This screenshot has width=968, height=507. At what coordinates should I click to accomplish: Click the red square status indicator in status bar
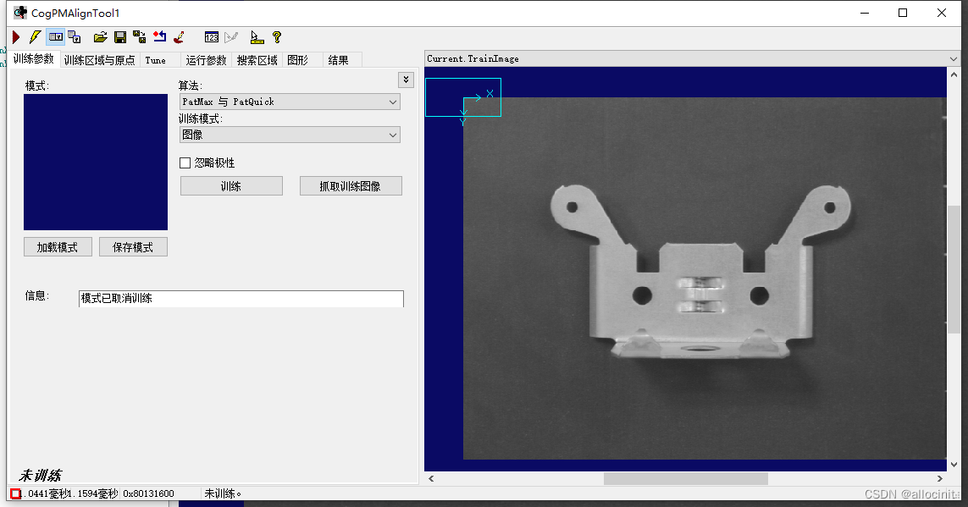tap(15, 493)
